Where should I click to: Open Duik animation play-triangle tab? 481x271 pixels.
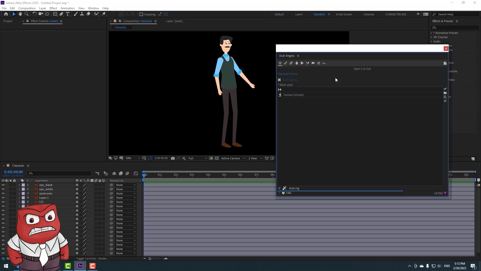[x=302, y=63]
